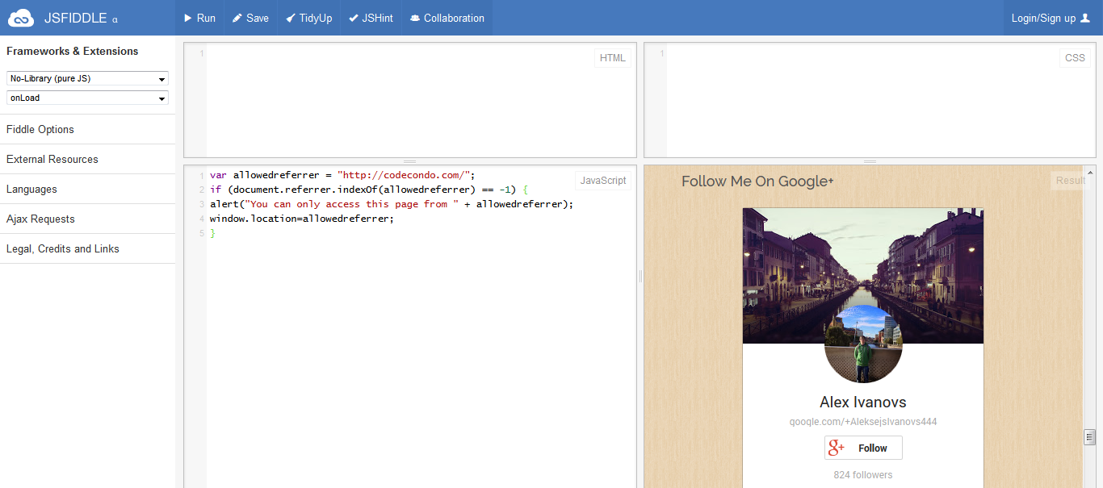Click the alert code line
Viewport: 1103px width, 488px height.
point(392,204)
